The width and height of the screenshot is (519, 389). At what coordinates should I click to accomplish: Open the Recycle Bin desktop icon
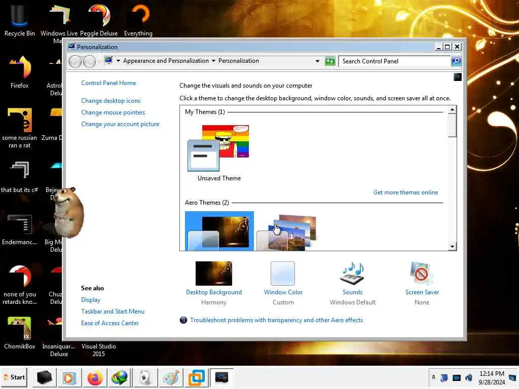click(19, 20)
